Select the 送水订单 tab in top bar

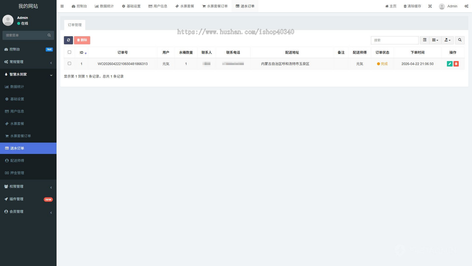[245, 6]
